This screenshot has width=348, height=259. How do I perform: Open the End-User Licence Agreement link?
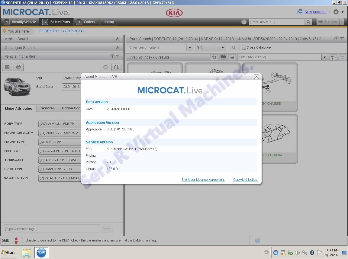coord(203,180)
